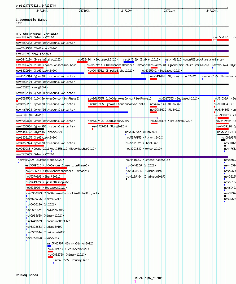The width and height of the screenshot is (236, 284).
Task: Click the MIR3916|NR_037480 gene label
Action: tap(149, 278)
